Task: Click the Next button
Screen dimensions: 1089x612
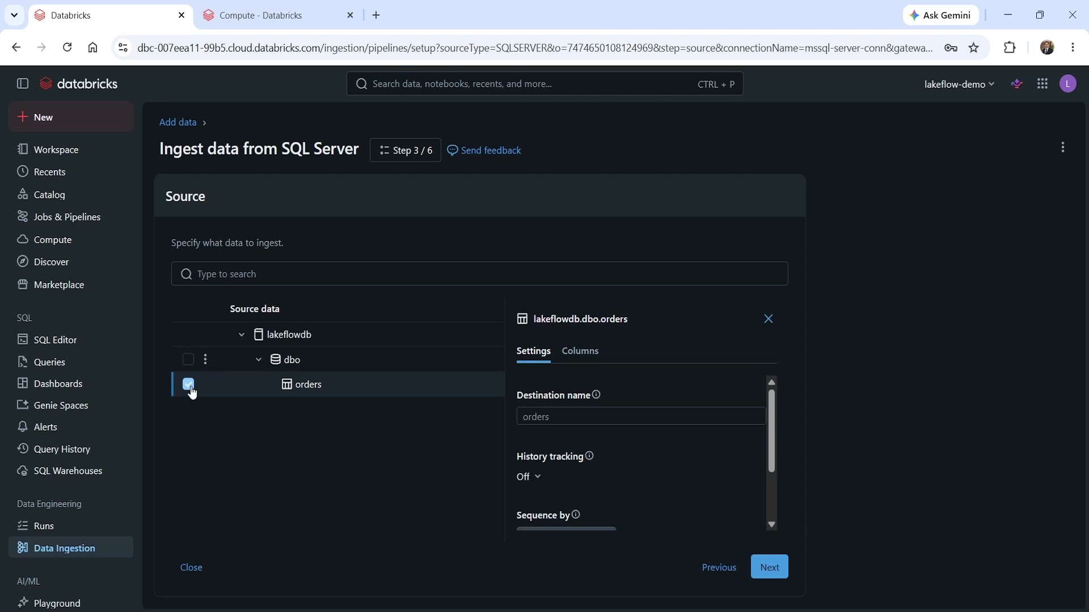Action: [770, 567]
